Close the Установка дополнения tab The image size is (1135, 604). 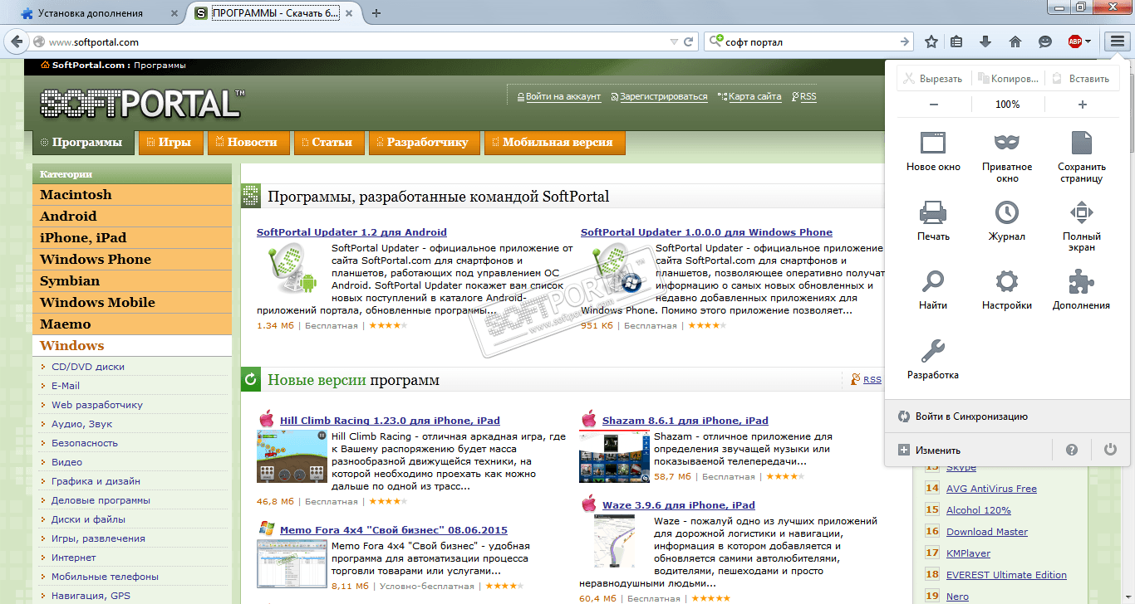(x=174, y=13)
